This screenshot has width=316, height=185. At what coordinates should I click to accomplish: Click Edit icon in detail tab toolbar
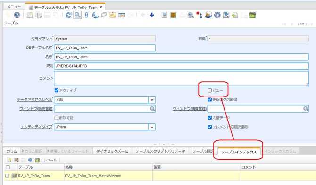[16, 160]
